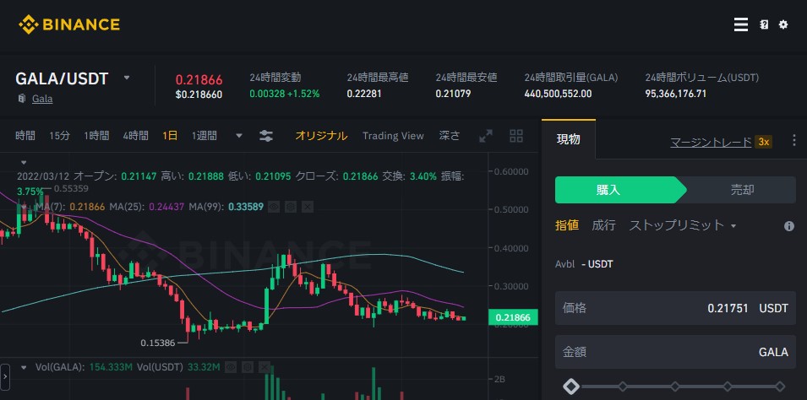This screenshot has width=807, height=400.
Task: Select the 1週間 interval
Action: [204, 136]
